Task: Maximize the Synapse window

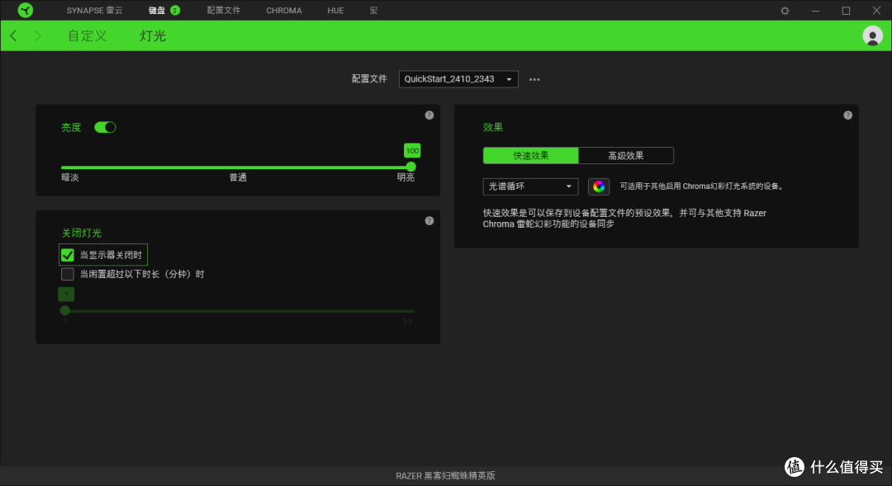Action: tap(846, 11)
